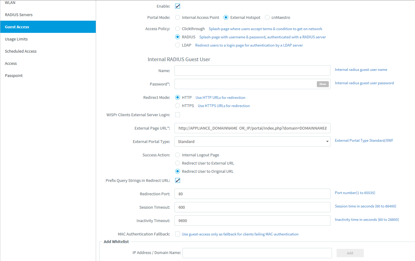This screenshot has height=261, width=415.
Task: Enable MAC Authentication Fallback checkbox
Action: (x=178, y=234)
